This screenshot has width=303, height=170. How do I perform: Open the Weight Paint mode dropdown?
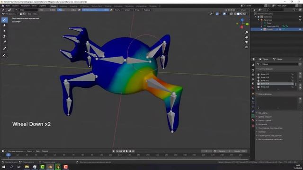(x=10, y=14)
